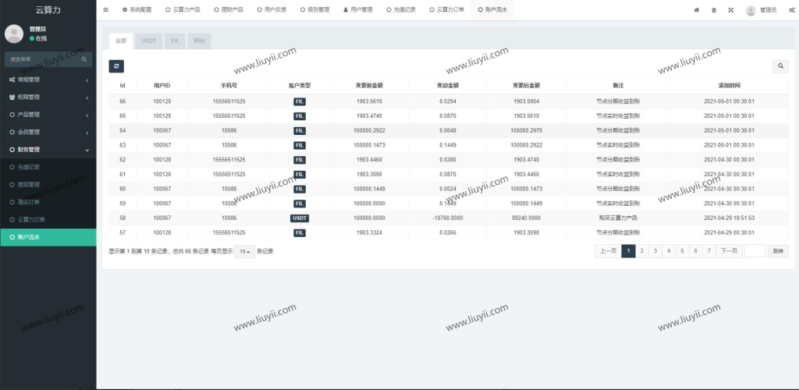This screenshot has width=799, height=390.
Task: Click the 购买云算力产品 remark cell
Action: point(618,218)
